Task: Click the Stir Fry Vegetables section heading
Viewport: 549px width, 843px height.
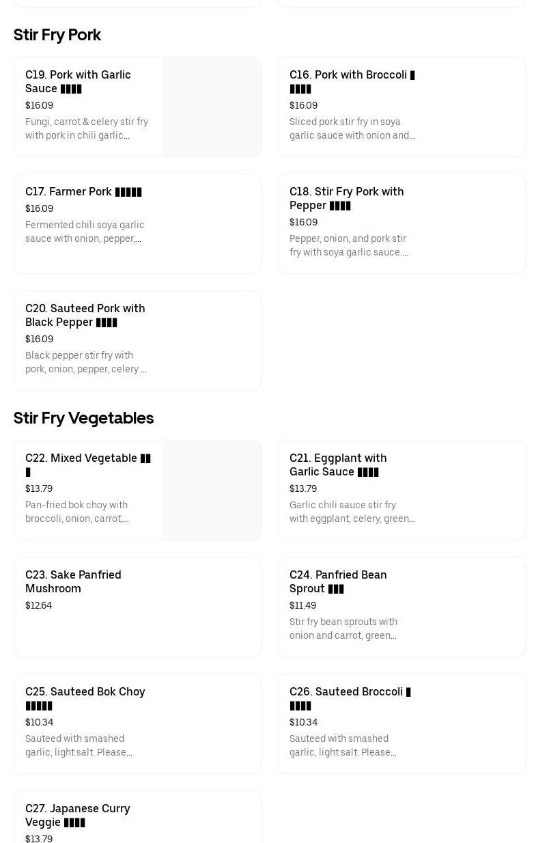Action: pos(83,418)
